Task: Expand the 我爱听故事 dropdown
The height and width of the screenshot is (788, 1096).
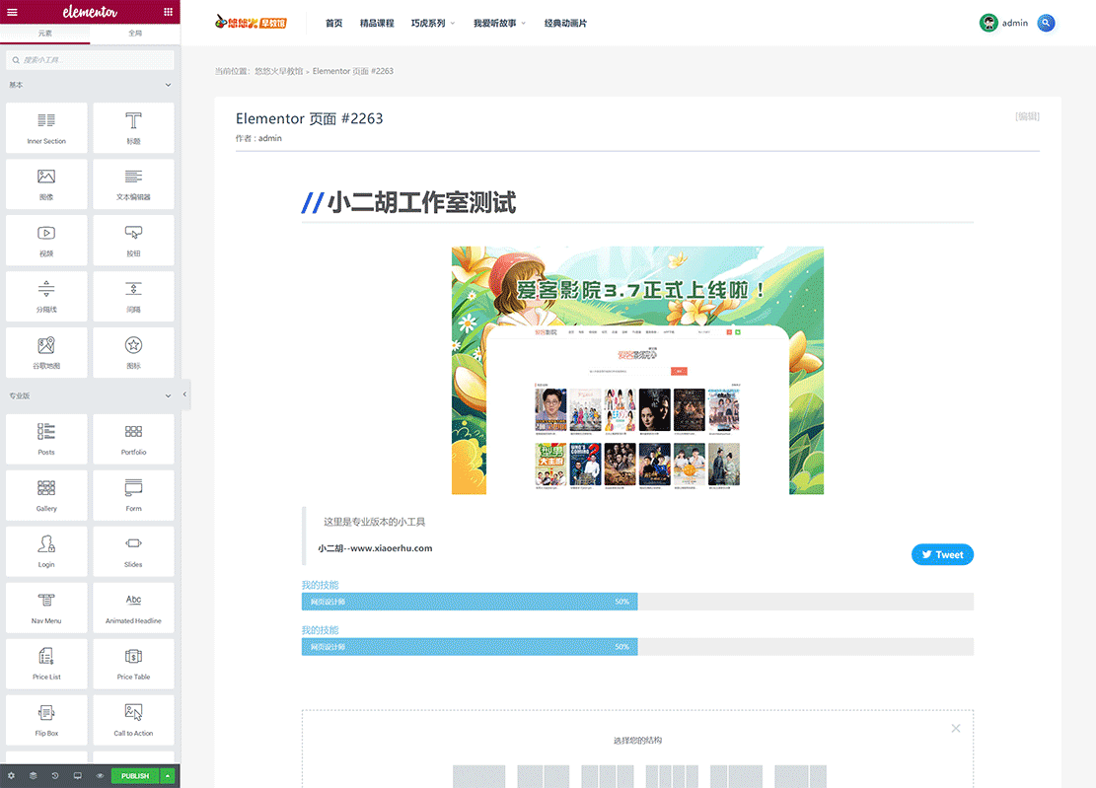Action: (x=497, y=22)
